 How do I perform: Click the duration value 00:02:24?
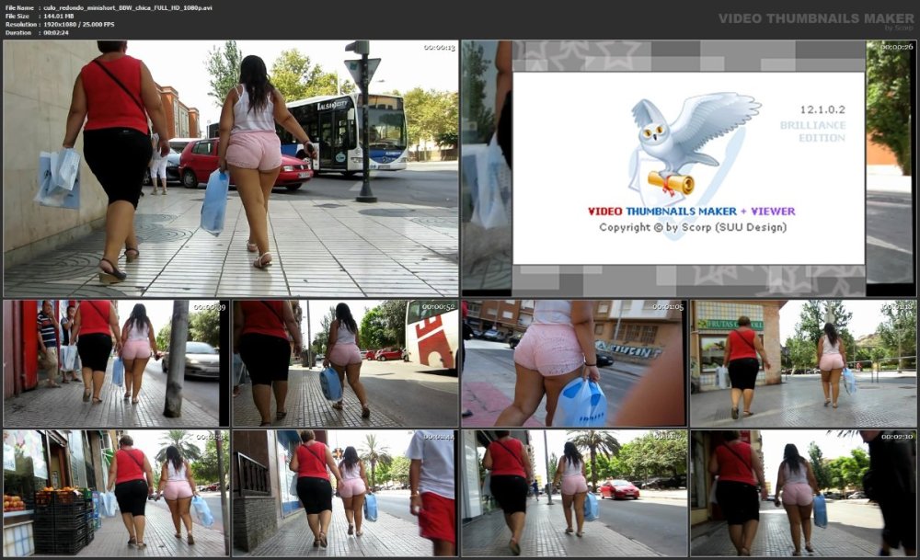56,33
